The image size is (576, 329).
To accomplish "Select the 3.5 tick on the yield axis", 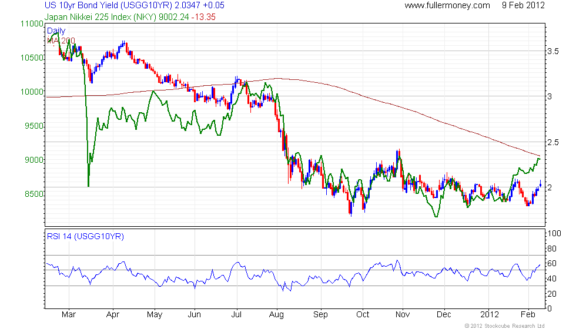I will click(552, 51).
